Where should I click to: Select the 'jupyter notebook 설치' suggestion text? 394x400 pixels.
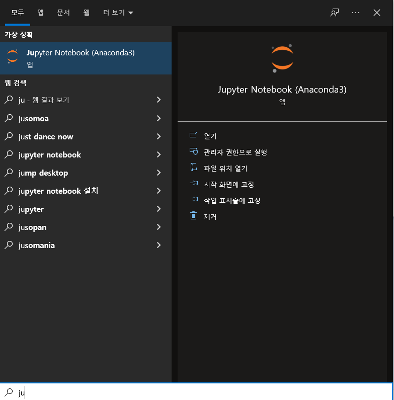pyautogui.click(x=58, y=191)
